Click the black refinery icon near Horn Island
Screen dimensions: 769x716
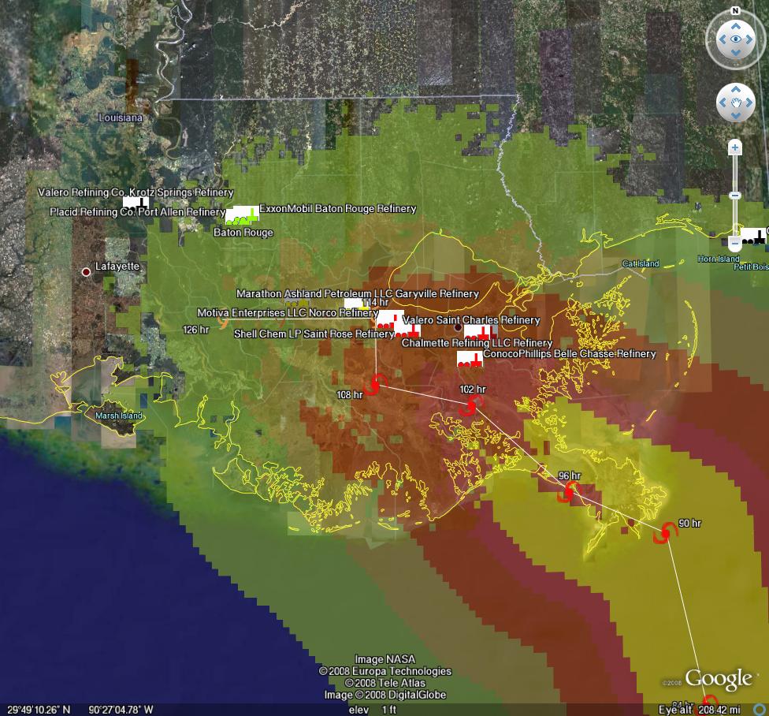pyautogui.click(x=752, y=236)
